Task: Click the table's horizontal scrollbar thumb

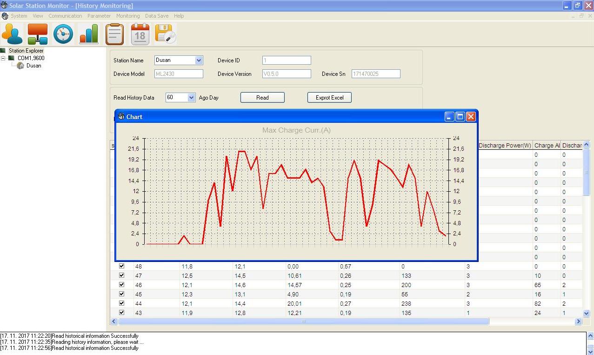Action: (x=303, y=322)
